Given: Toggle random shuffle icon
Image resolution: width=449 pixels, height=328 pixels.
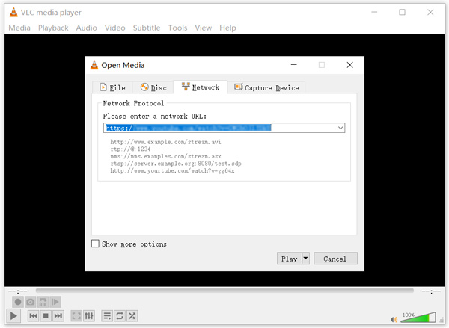Looking at the screenshot, I should (132, 316).
